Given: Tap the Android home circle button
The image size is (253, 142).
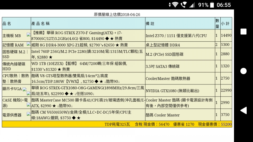Looking at the screenshot, I should point(243,71).
